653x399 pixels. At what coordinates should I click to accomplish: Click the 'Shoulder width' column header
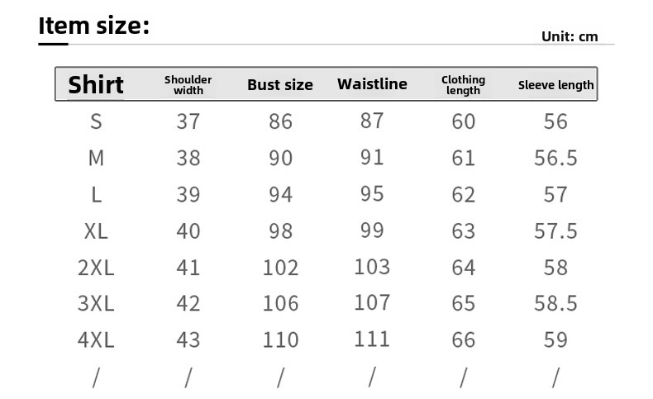click(188, 84)
